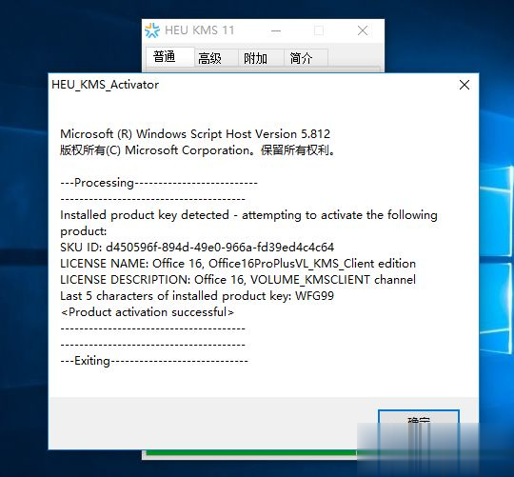Click the HEU KMS 11 star logo icon

152,30
